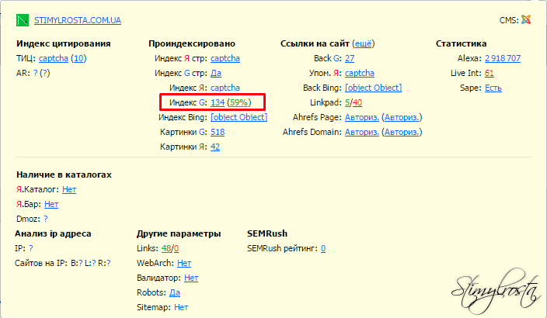547x318 pixels.
Task: Click Sitemap Нет link
Action: point(181,307)
